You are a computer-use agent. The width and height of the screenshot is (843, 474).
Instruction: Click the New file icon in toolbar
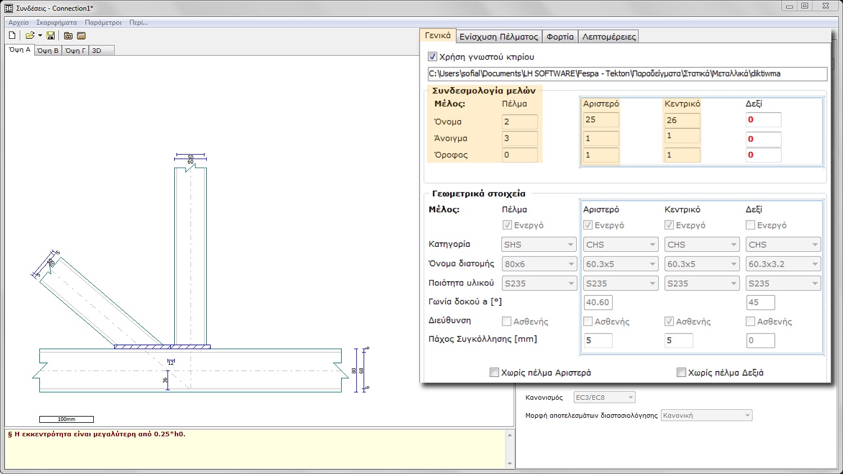(12, 35)
